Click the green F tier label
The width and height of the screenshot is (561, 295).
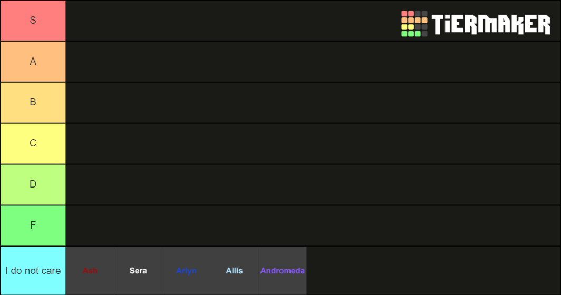(33, 225)
